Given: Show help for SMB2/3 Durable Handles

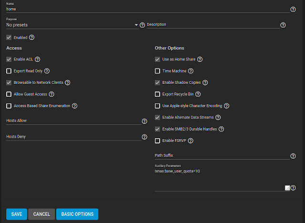Looking at the screenshot, I should pyautogui.click(x=221, y=129).
